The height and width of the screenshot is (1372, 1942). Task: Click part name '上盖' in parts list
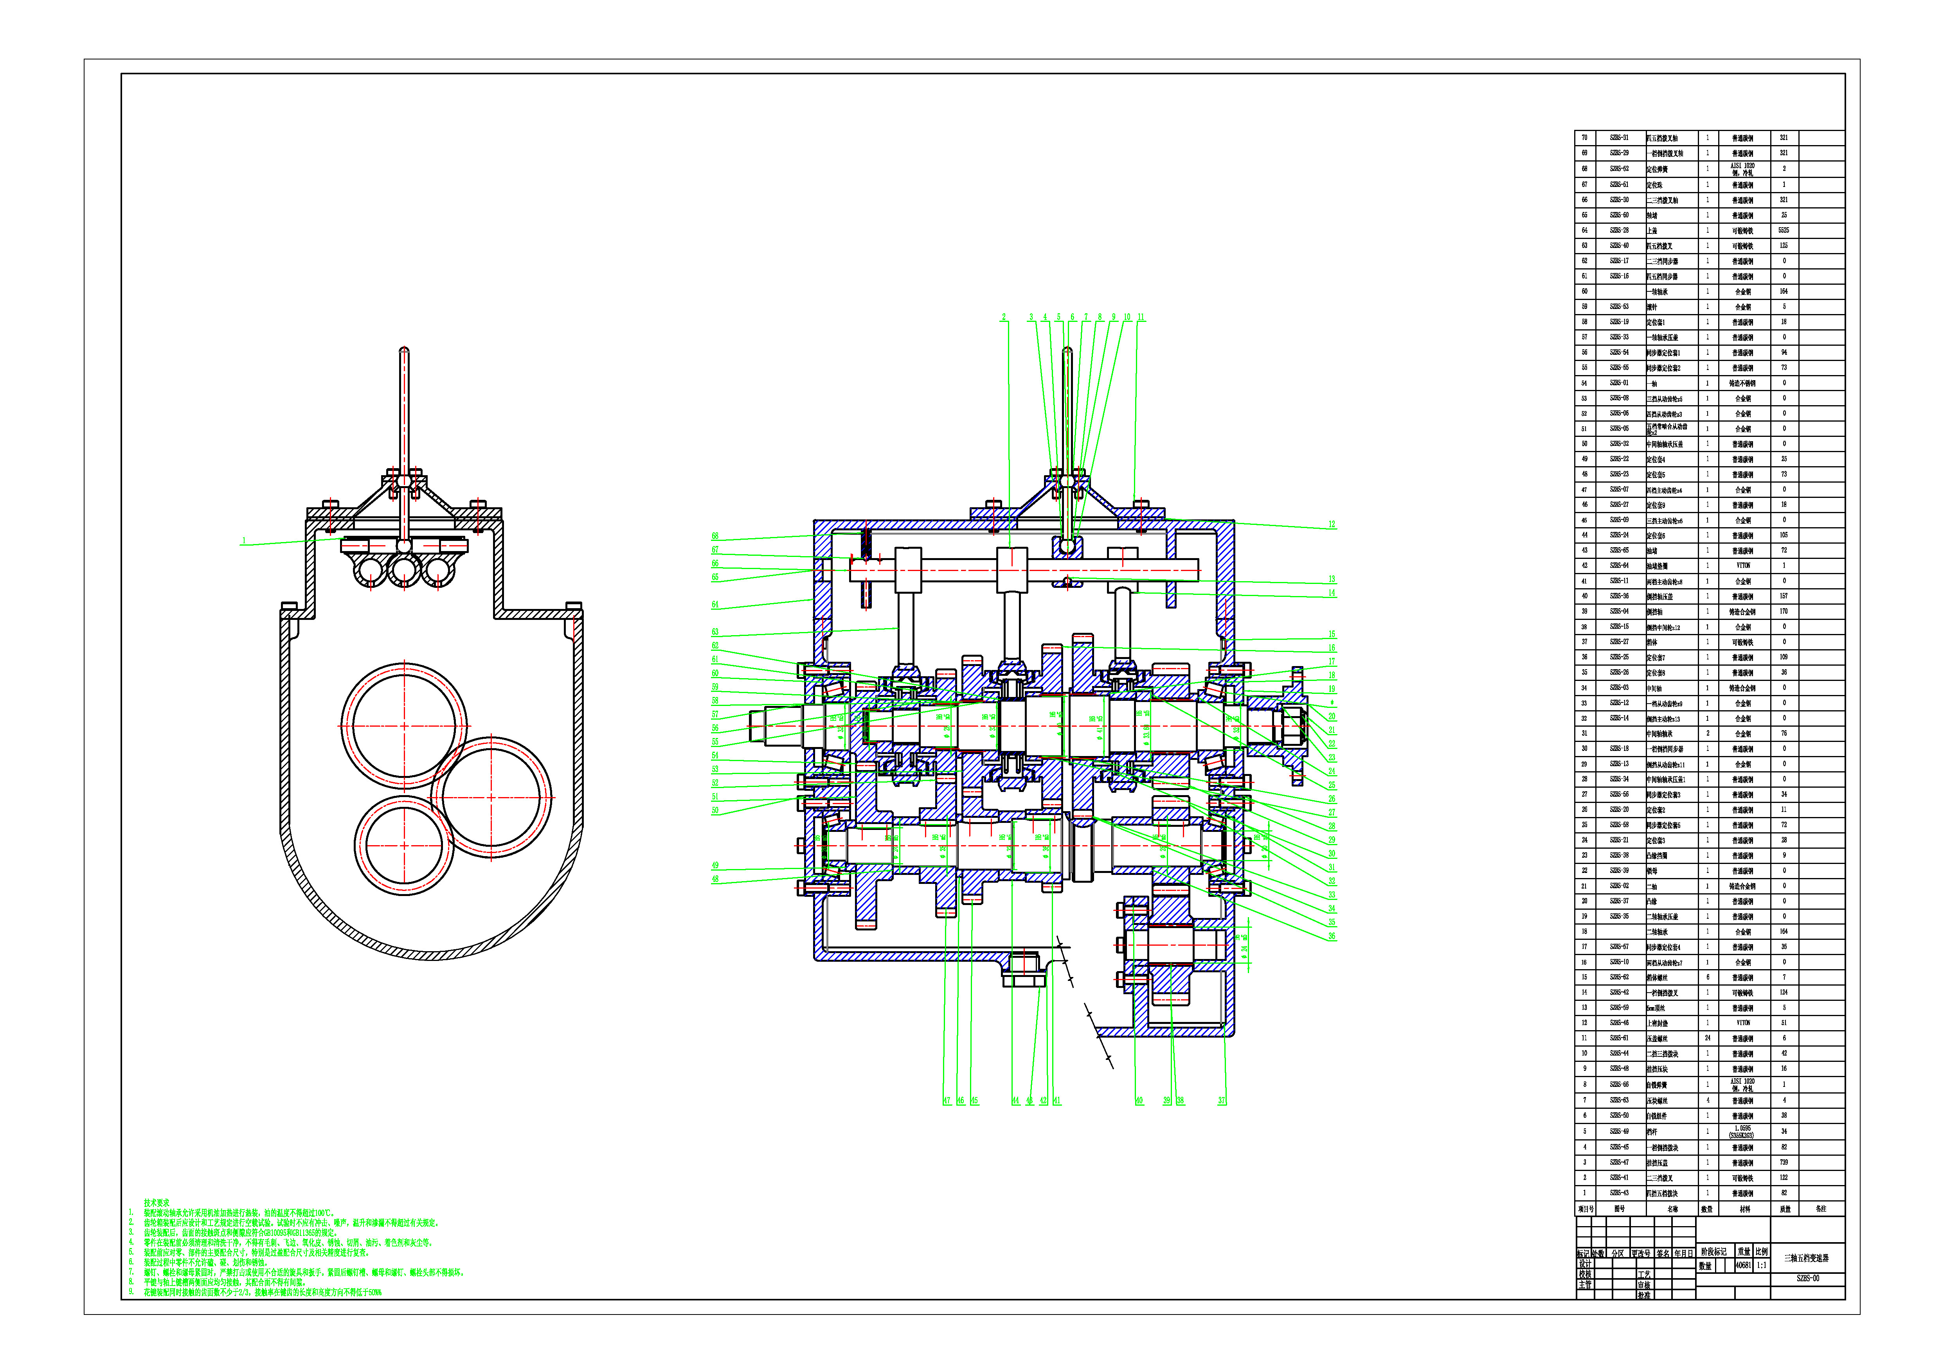pos(1652,231)
